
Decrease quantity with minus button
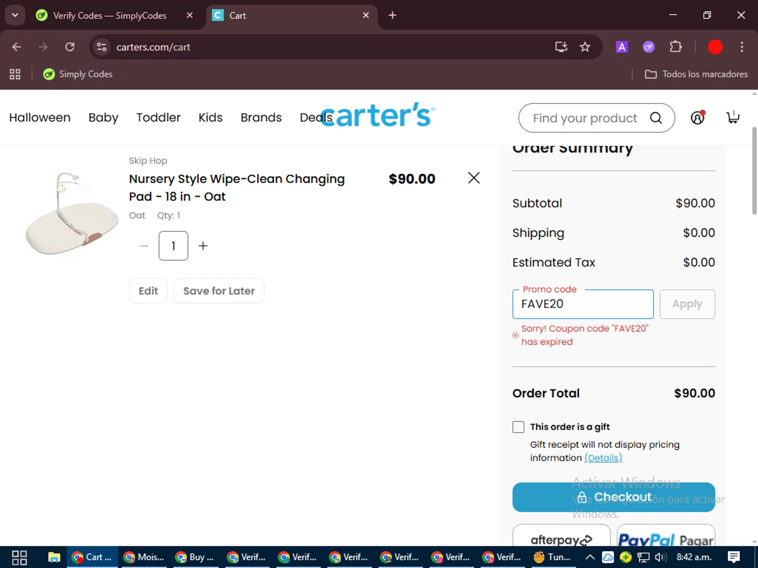pyautogui.click(x=144, y=246)
